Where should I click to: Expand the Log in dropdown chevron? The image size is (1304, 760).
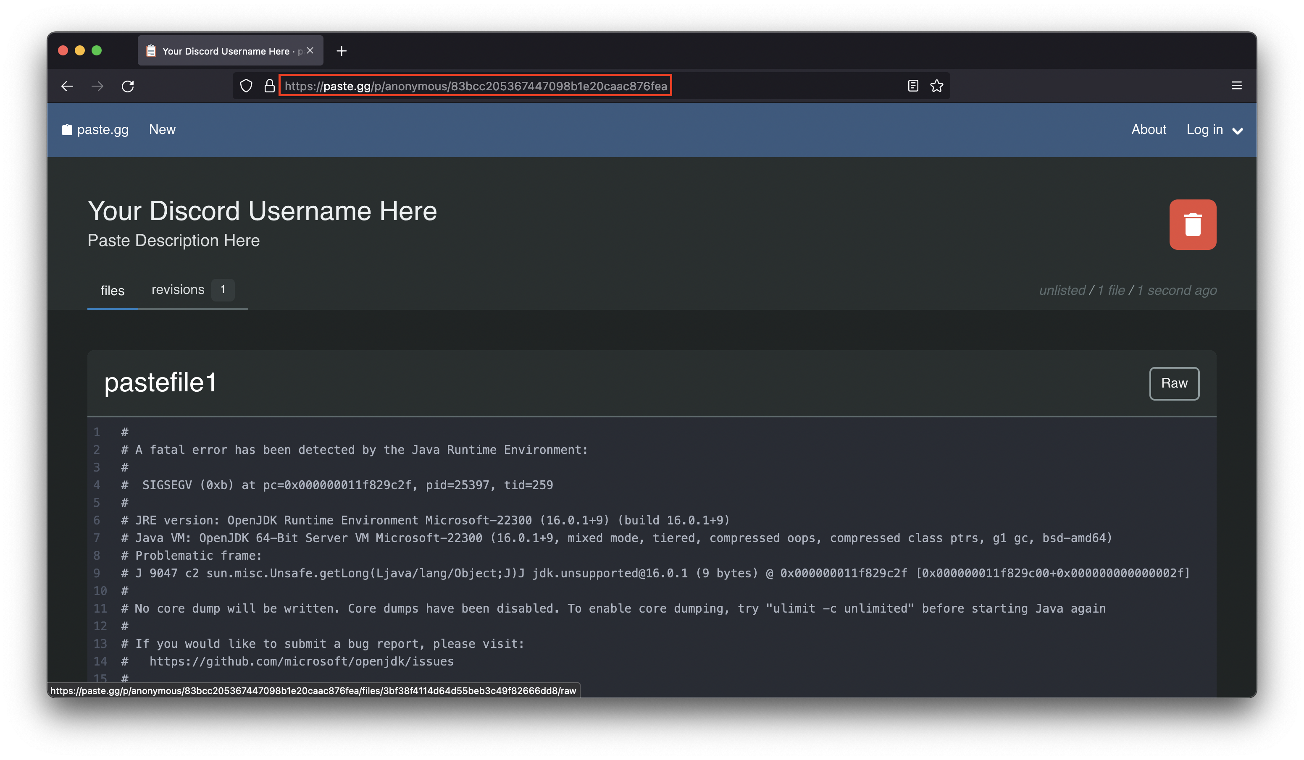point(1237,131)
